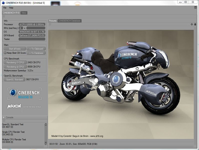
Task: Click 'Single CPU Render Test' console line
Action: (x=13, y=132)
